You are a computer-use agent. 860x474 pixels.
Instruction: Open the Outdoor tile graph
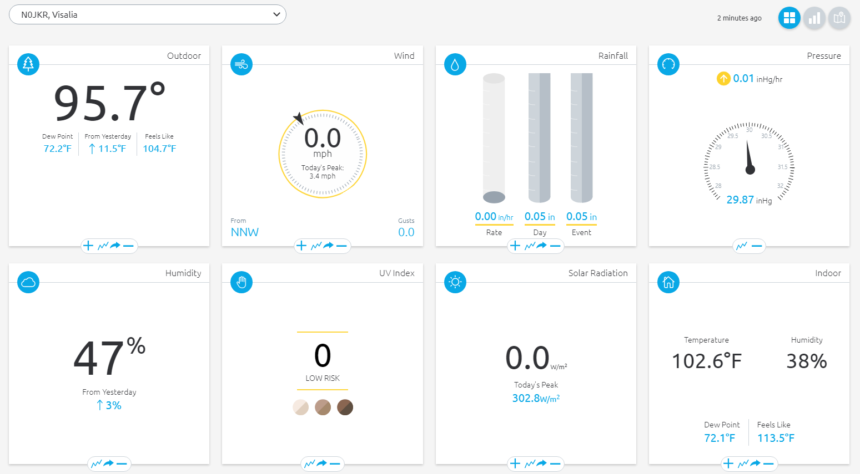[x=103, y=246]
